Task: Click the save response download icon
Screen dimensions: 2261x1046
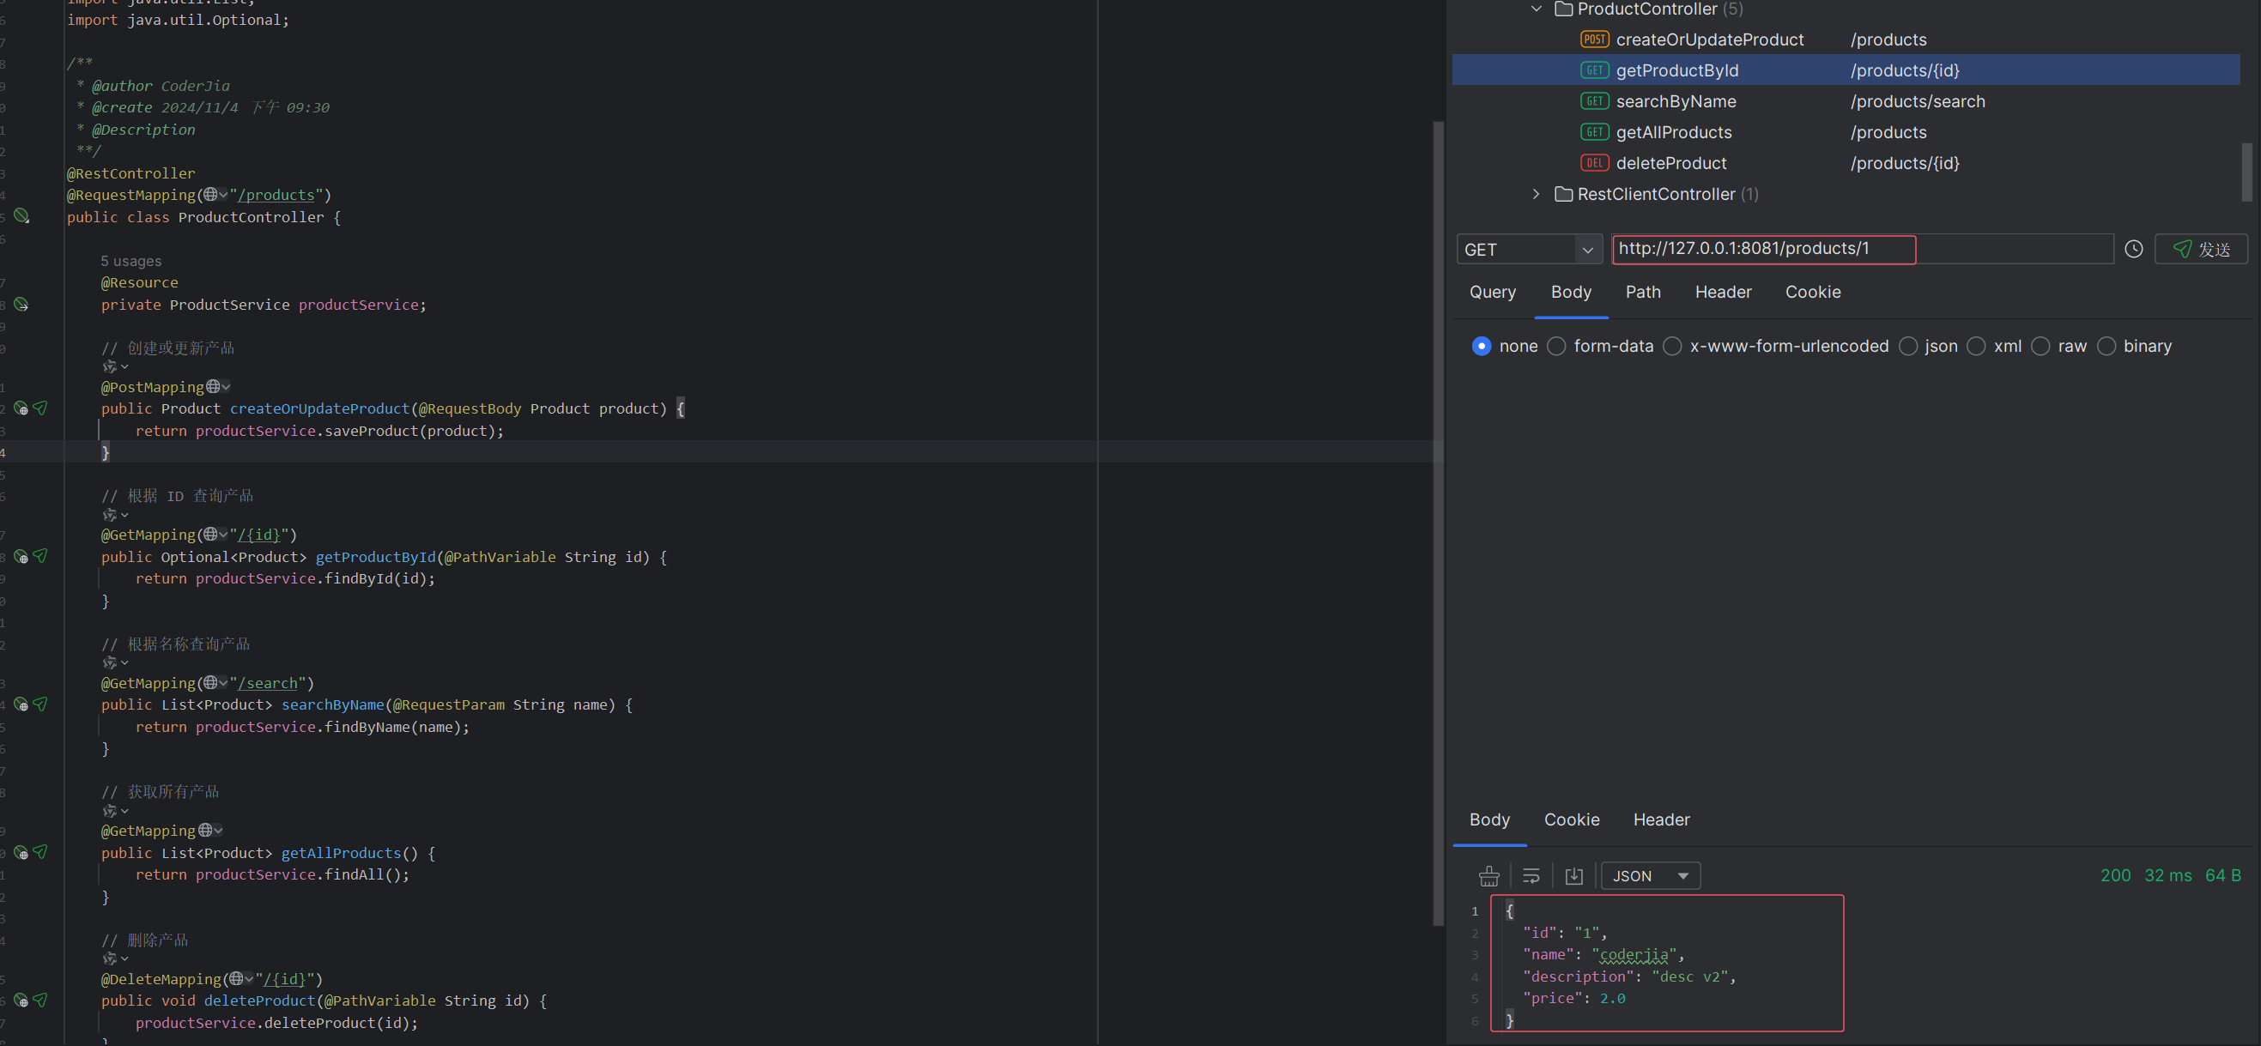Action: tap(1573, 876)
